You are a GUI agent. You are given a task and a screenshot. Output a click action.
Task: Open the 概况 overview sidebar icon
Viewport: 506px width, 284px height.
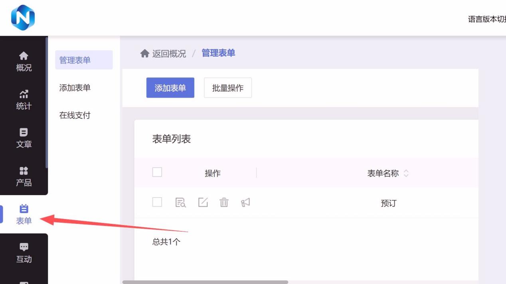tap(24, 61)
